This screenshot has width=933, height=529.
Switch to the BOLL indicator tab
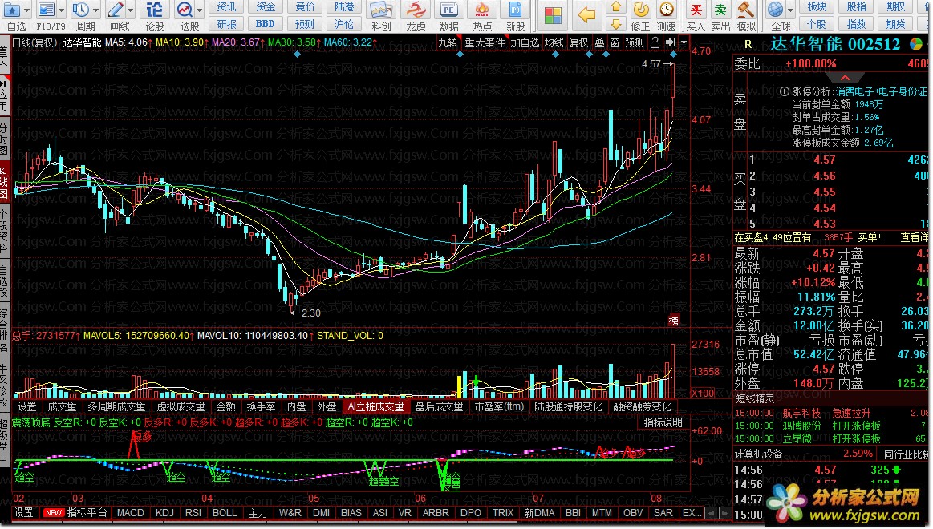pyautogui.click(x=225, y=513)
